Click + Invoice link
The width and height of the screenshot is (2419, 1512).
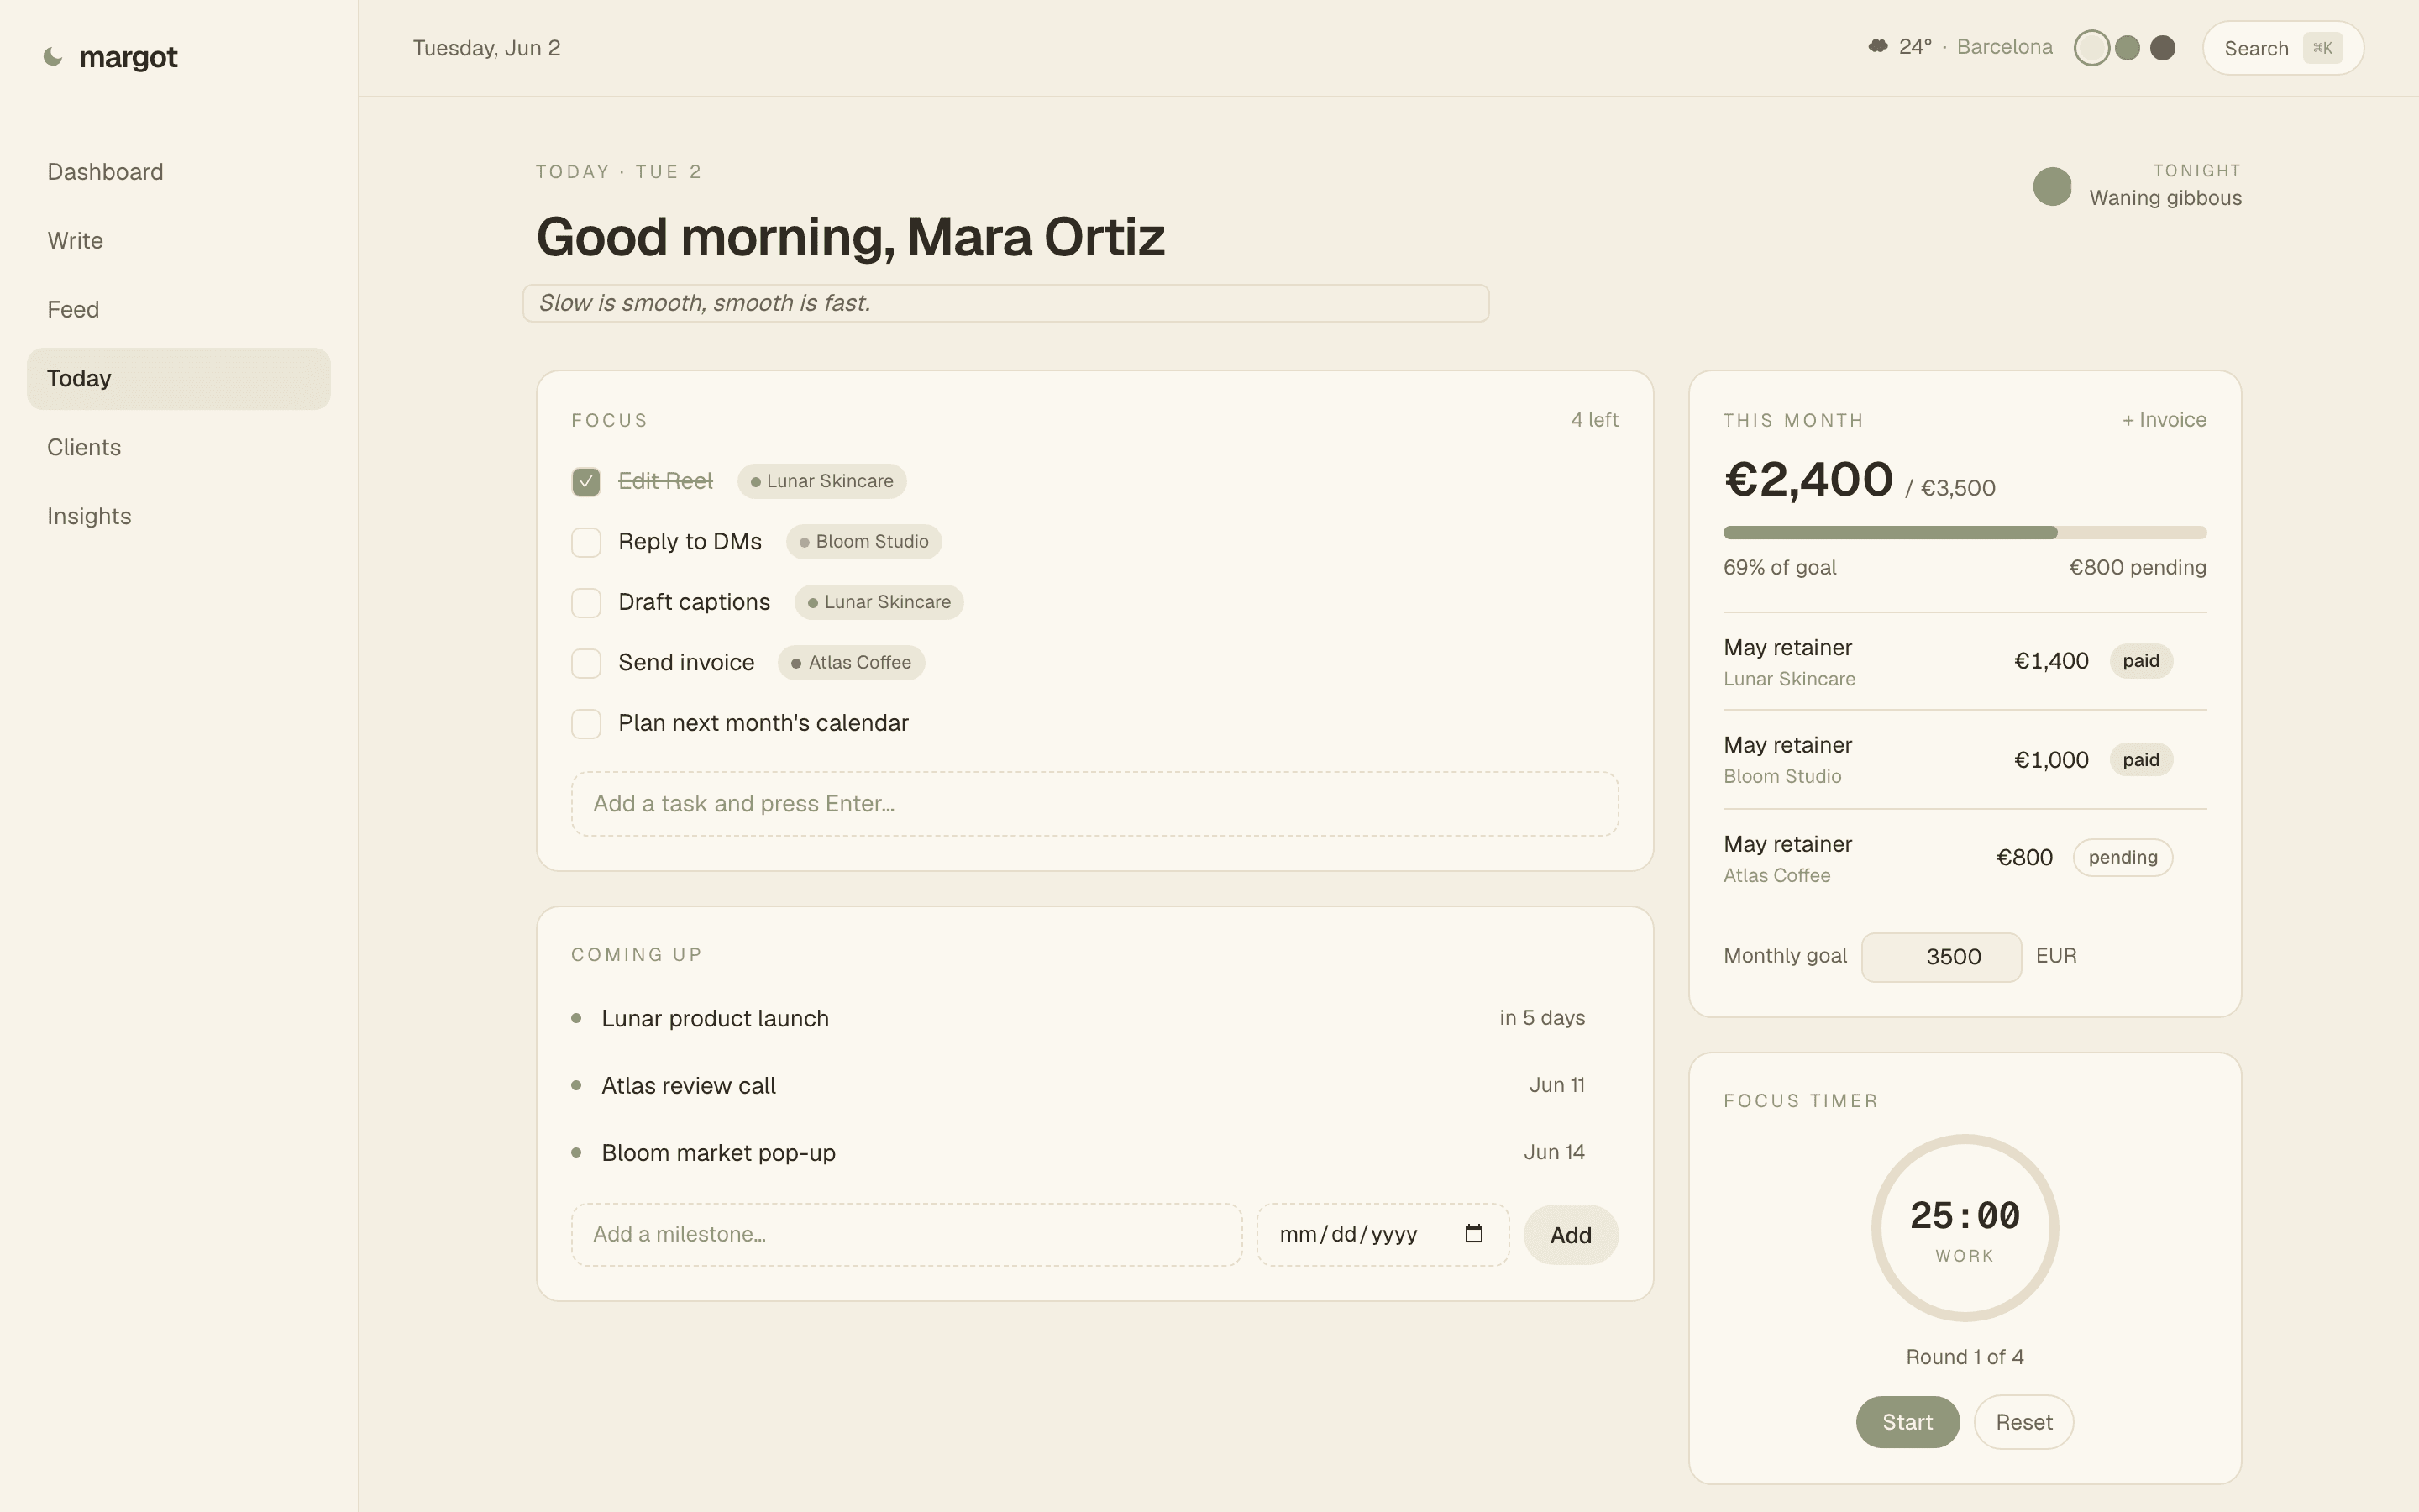(2165, 420)
